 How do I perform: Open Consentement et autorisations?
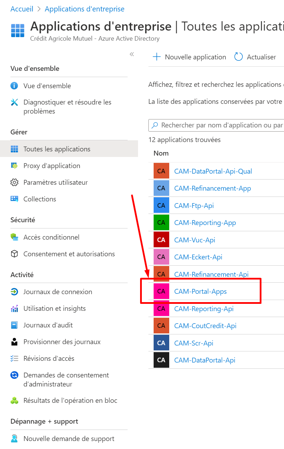point(69,254)
